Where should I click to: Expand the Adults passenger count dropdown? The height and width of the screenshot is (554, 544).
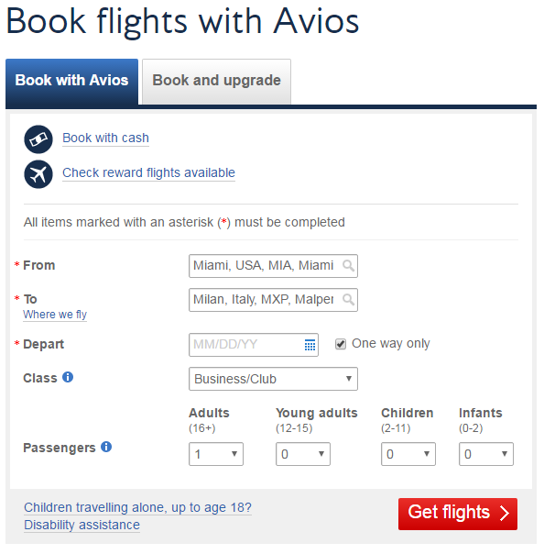(216, 454)
